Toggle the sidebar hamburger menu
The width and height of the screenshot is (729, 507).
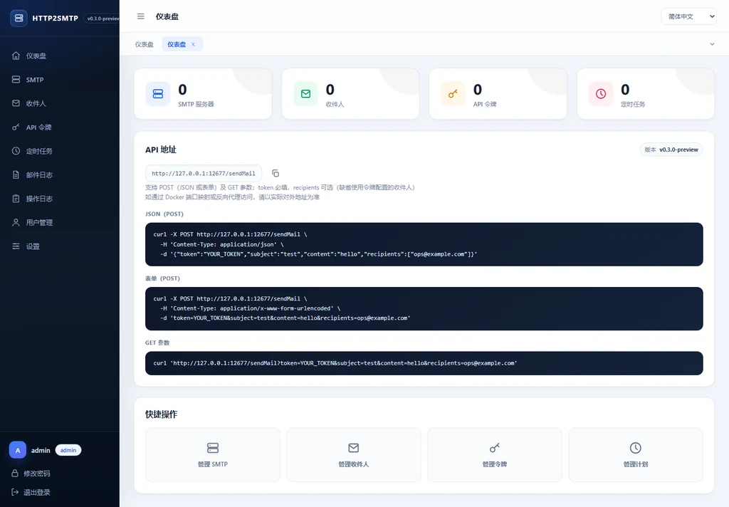pyautogui.click(x=140, y=16)
